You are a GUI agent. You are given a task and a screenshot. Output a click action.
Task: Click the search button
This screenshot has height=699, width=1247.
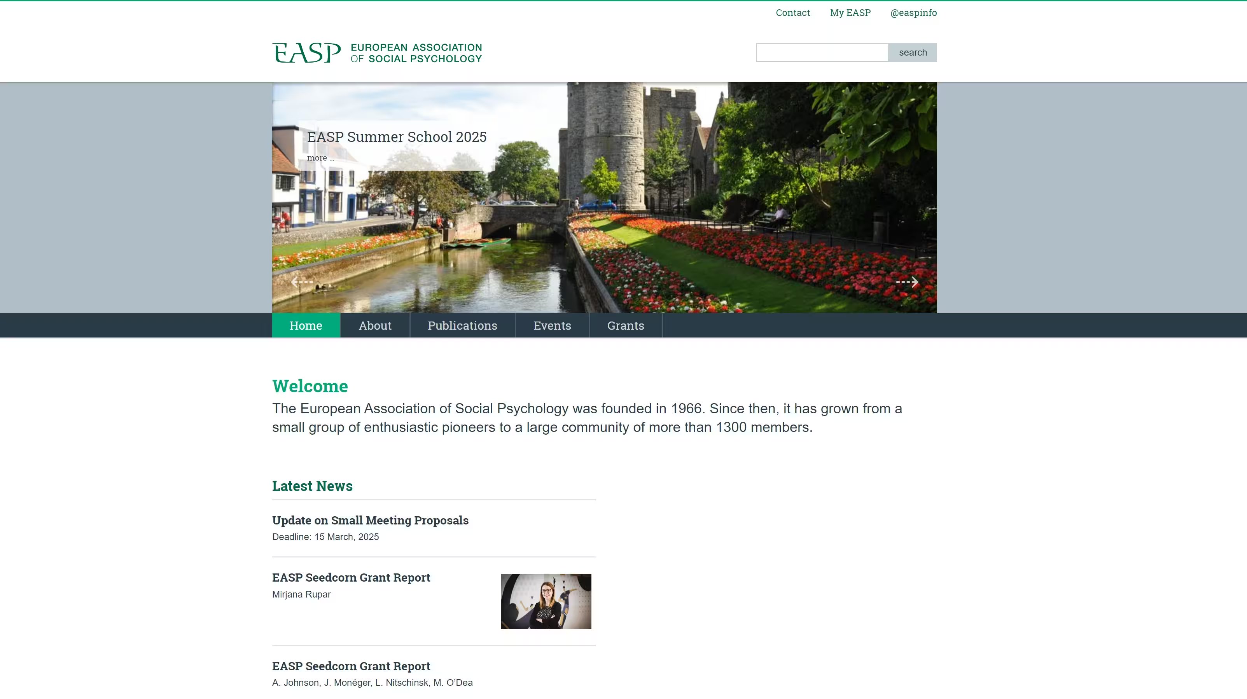(x=913, y=52)
